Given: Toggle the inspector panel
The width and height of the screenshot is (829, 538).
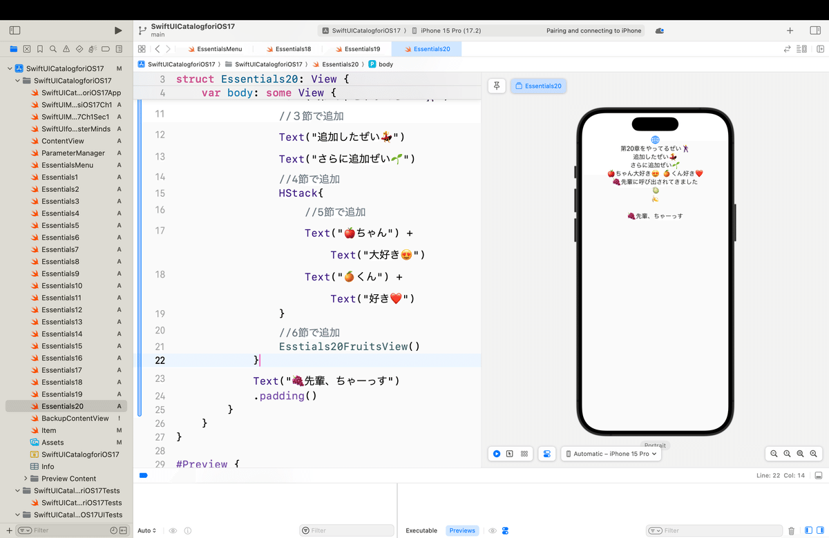Looking at the screenshot, I should (x=814, y=30).
